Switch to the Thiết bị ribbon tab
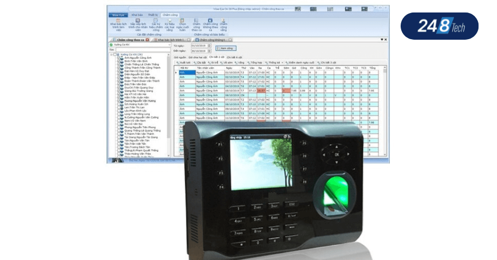The image size is (497, 260). click(152, 15)
